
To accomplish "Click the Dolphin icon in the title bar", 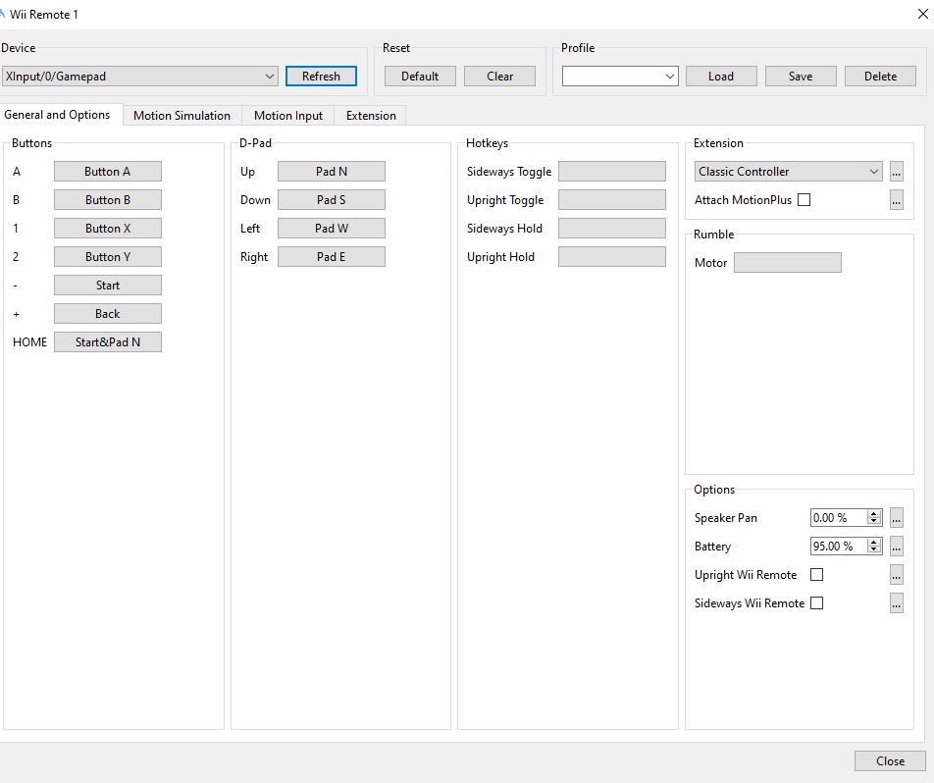I will point(2,13).
